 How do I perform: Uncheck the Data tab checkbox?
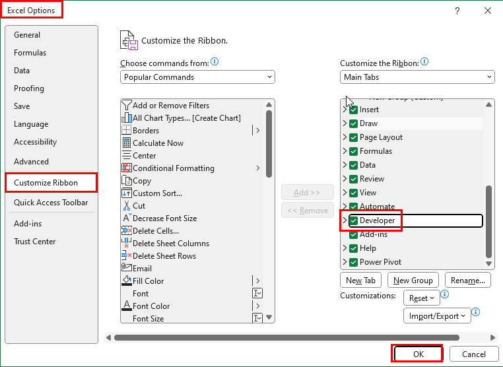(x=354, y=165)
